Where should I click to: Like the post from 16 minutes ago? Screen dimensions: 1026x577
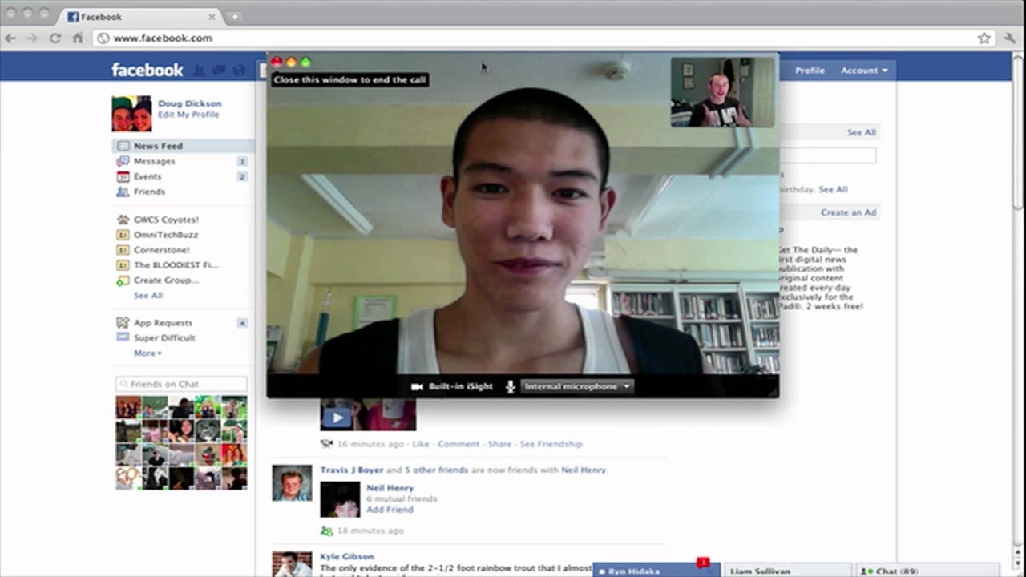tap(421, 444)
